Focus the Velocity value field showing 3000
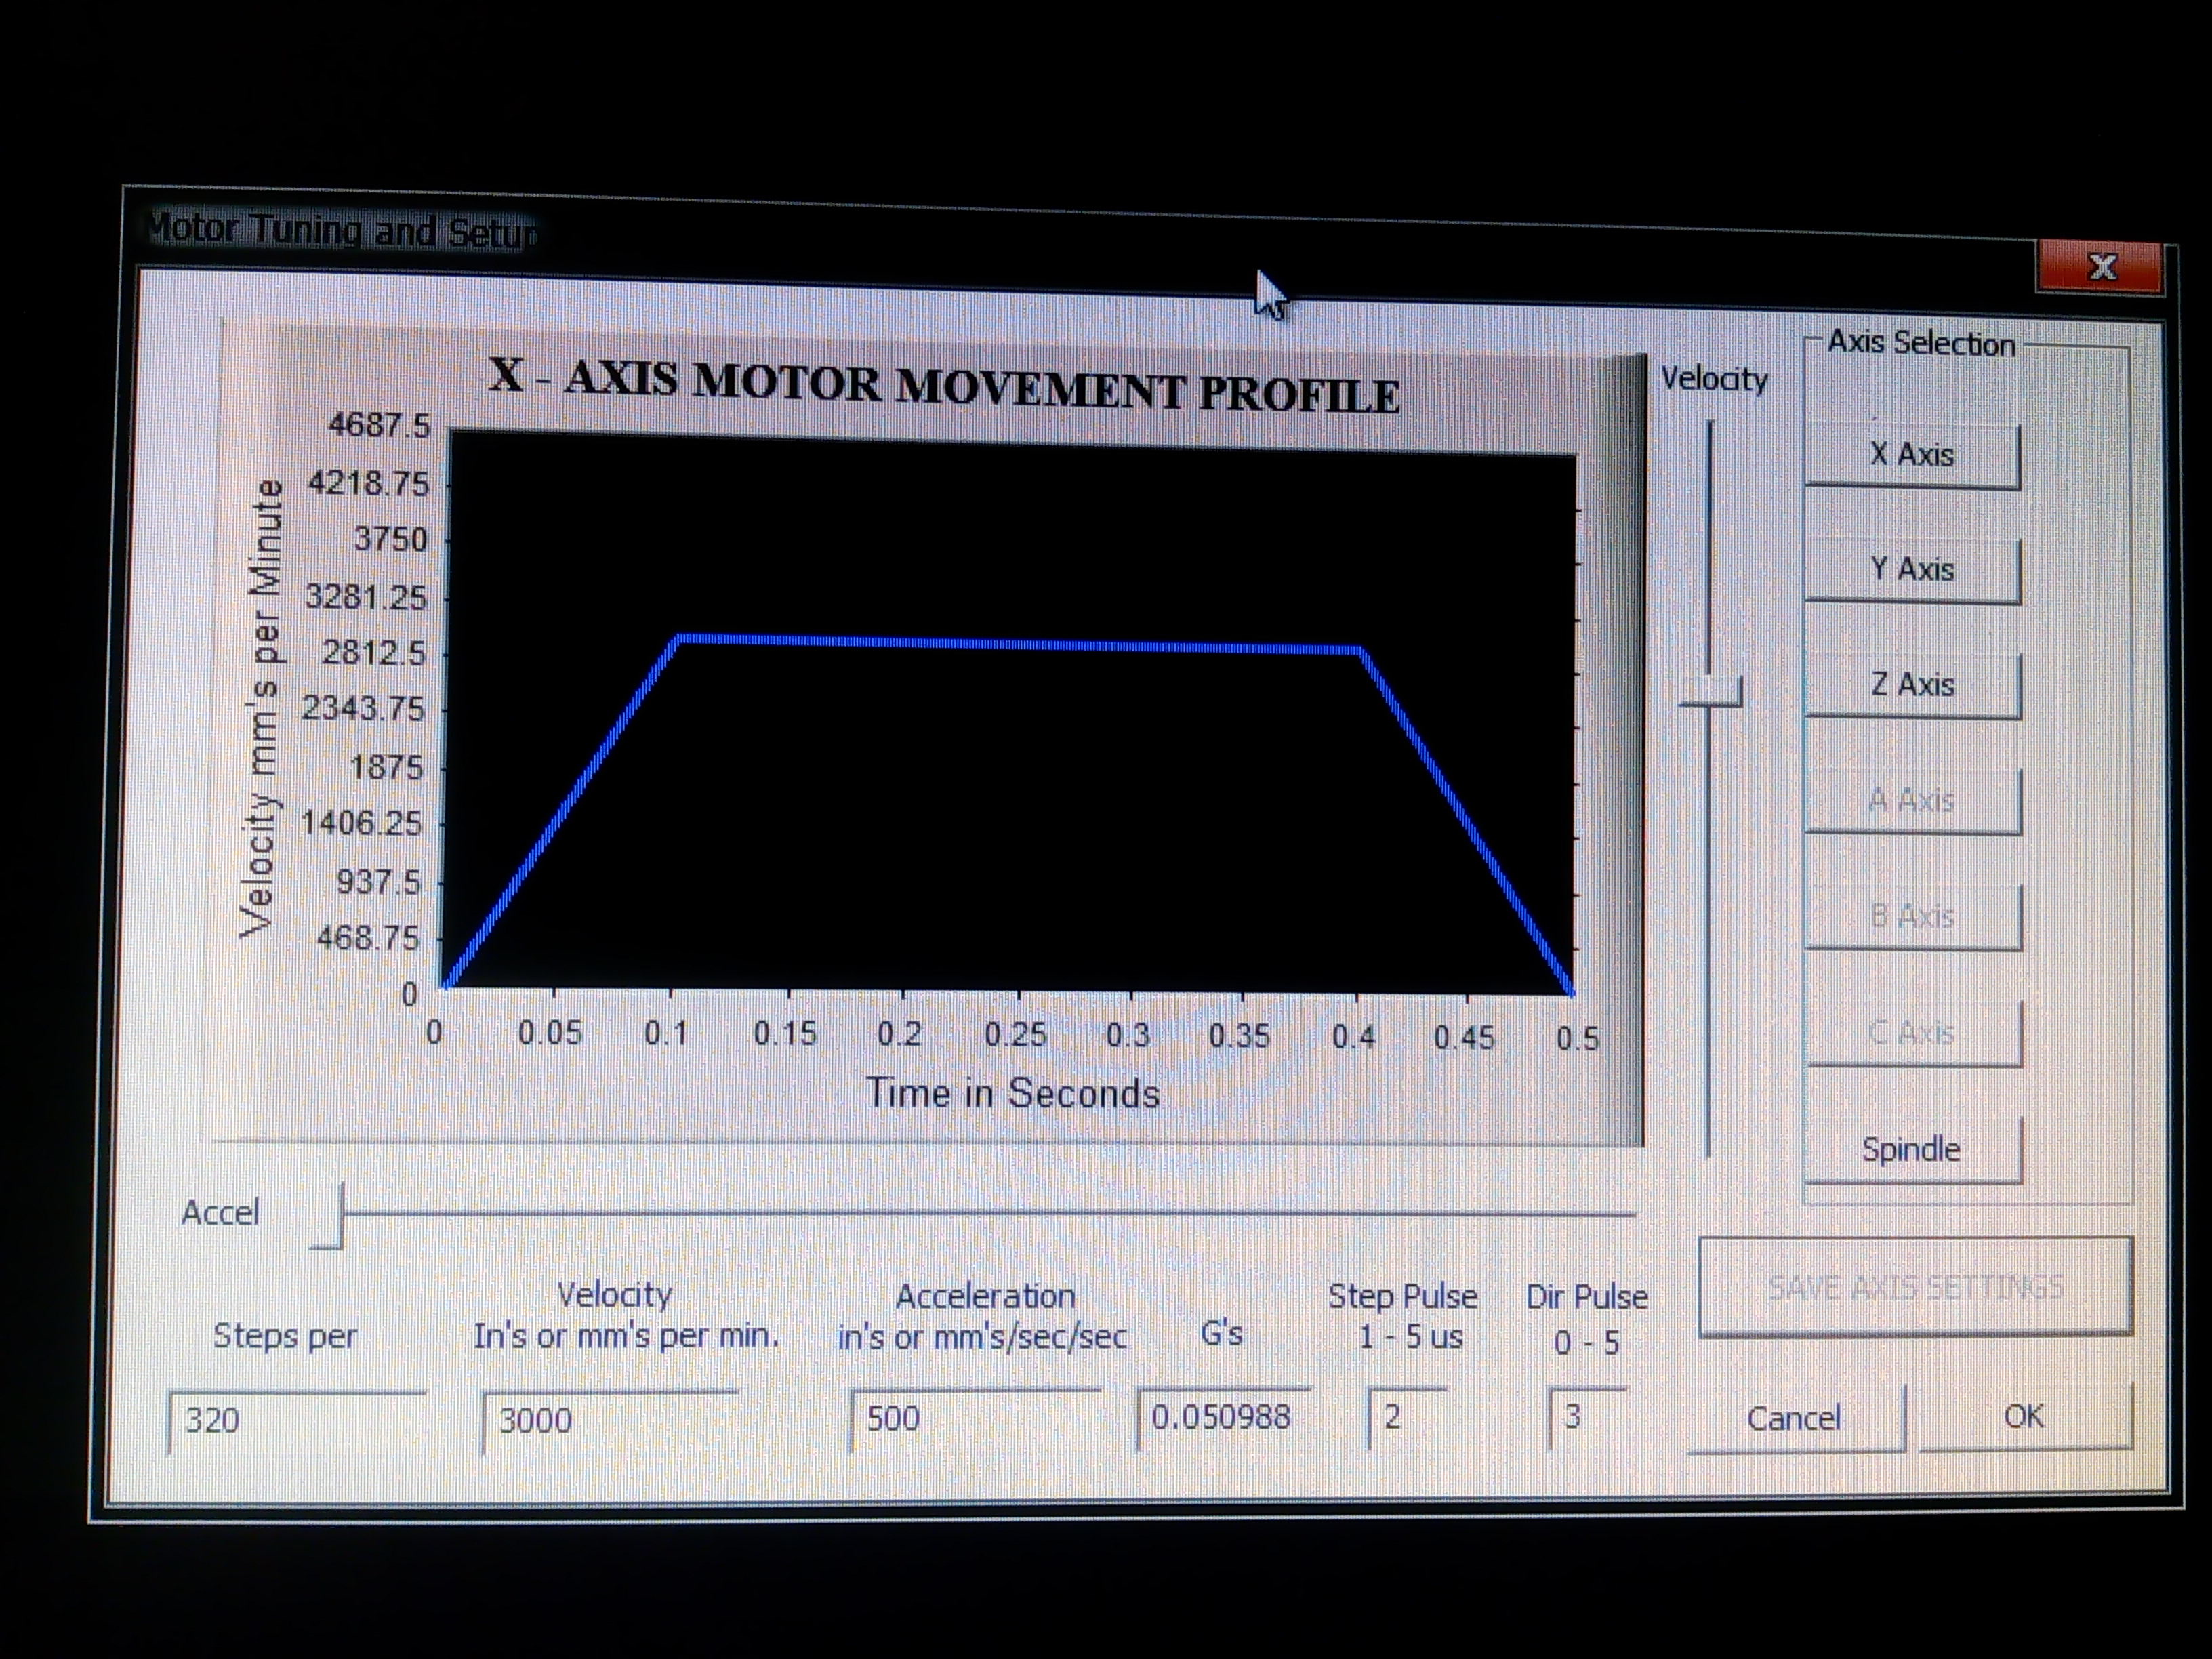The height and width of the screenshot is (1659, 2212). [610, 1421]
